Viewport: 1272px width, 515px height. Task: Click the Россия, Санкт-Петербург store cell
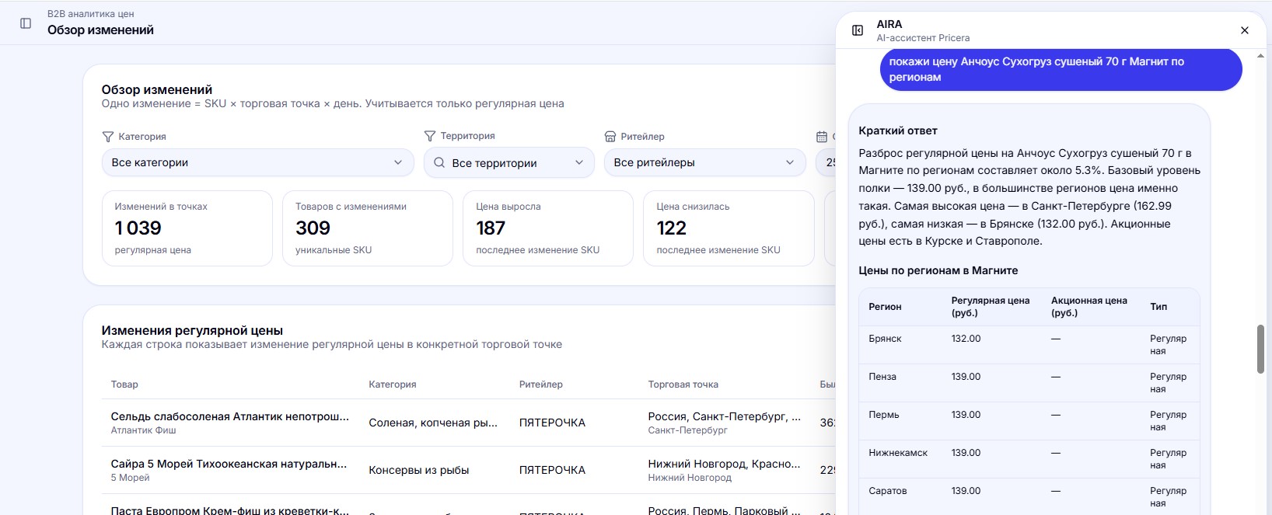725,423
